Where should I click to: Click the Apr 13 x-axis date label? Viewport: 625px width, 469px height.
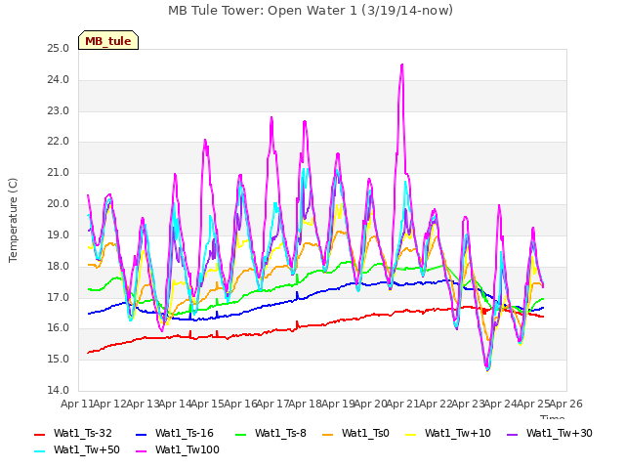pos(143,404)
